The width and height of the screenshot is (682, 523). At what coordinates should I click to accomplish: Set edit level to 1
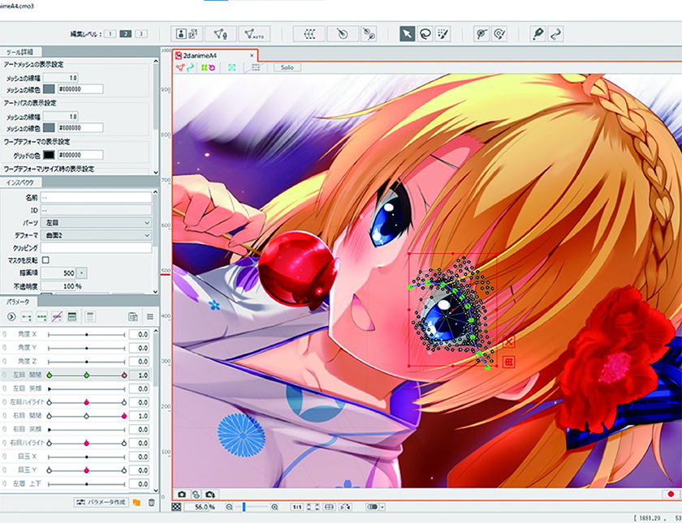(x=110, y=34)
